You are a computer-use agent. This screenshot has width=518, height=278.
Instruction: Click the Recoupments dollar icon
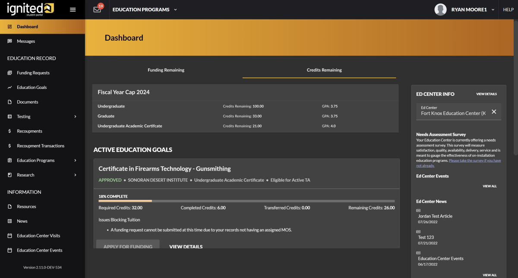coord(10,131)
